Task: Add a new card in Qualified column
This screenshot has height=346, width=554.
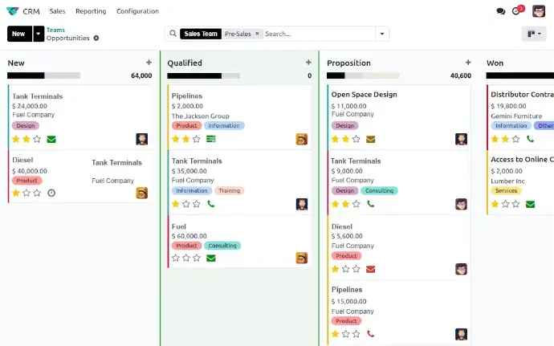Action: [x=308, y=63]
